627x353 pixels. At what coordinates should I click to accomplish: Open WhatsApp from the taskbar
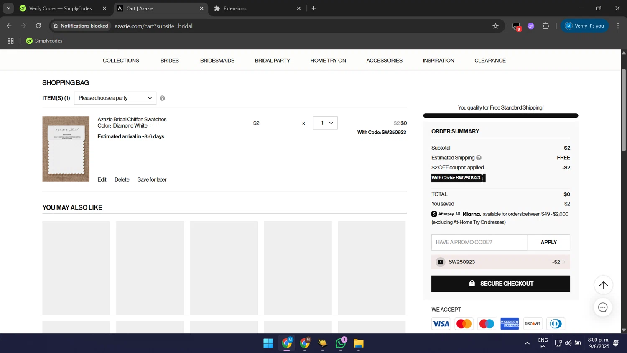[340, 343]
